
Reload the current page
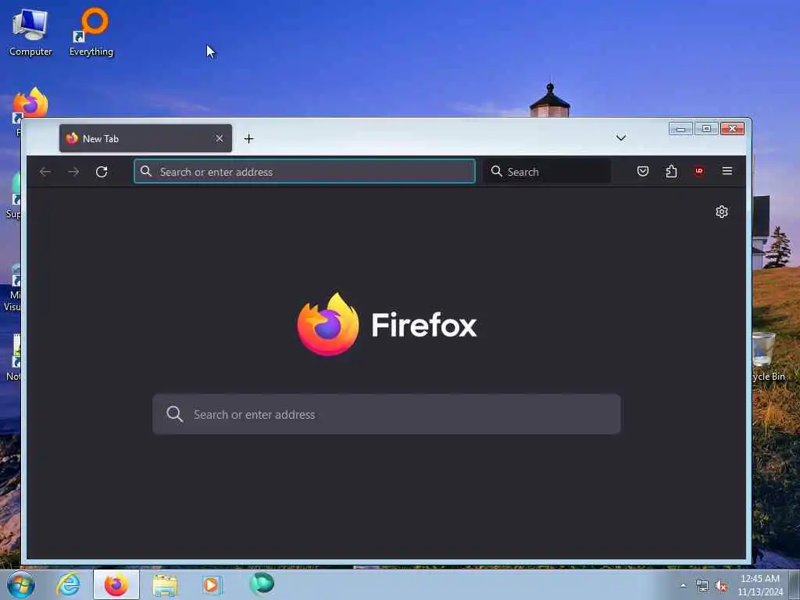(x=102, y=172)
